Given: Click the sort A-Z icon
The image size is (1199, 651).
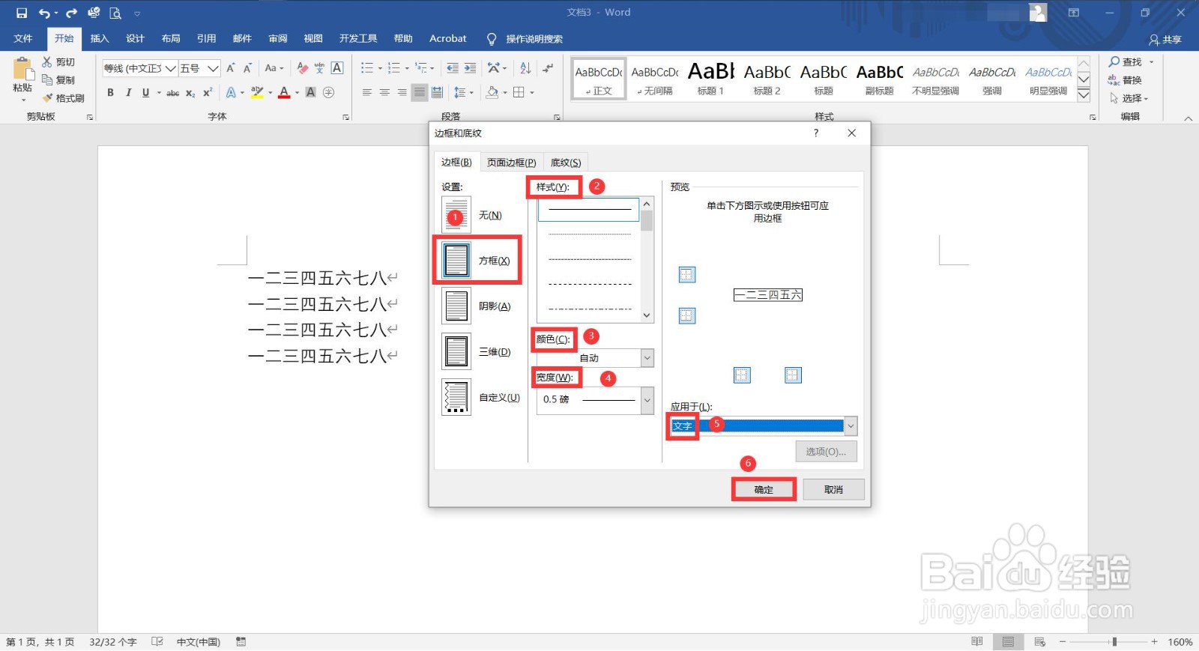Looking at the screenshot, I should click(x=525, y=68).
